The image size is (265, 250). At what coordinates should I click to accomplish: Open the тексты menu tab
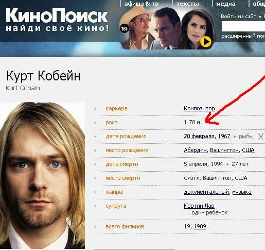[x=187, y=4]
